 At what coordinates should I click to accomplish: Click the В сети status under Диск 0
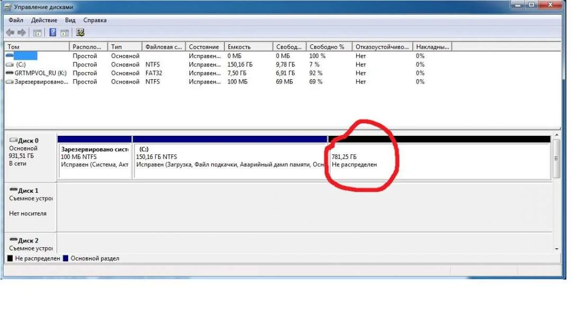17,164
